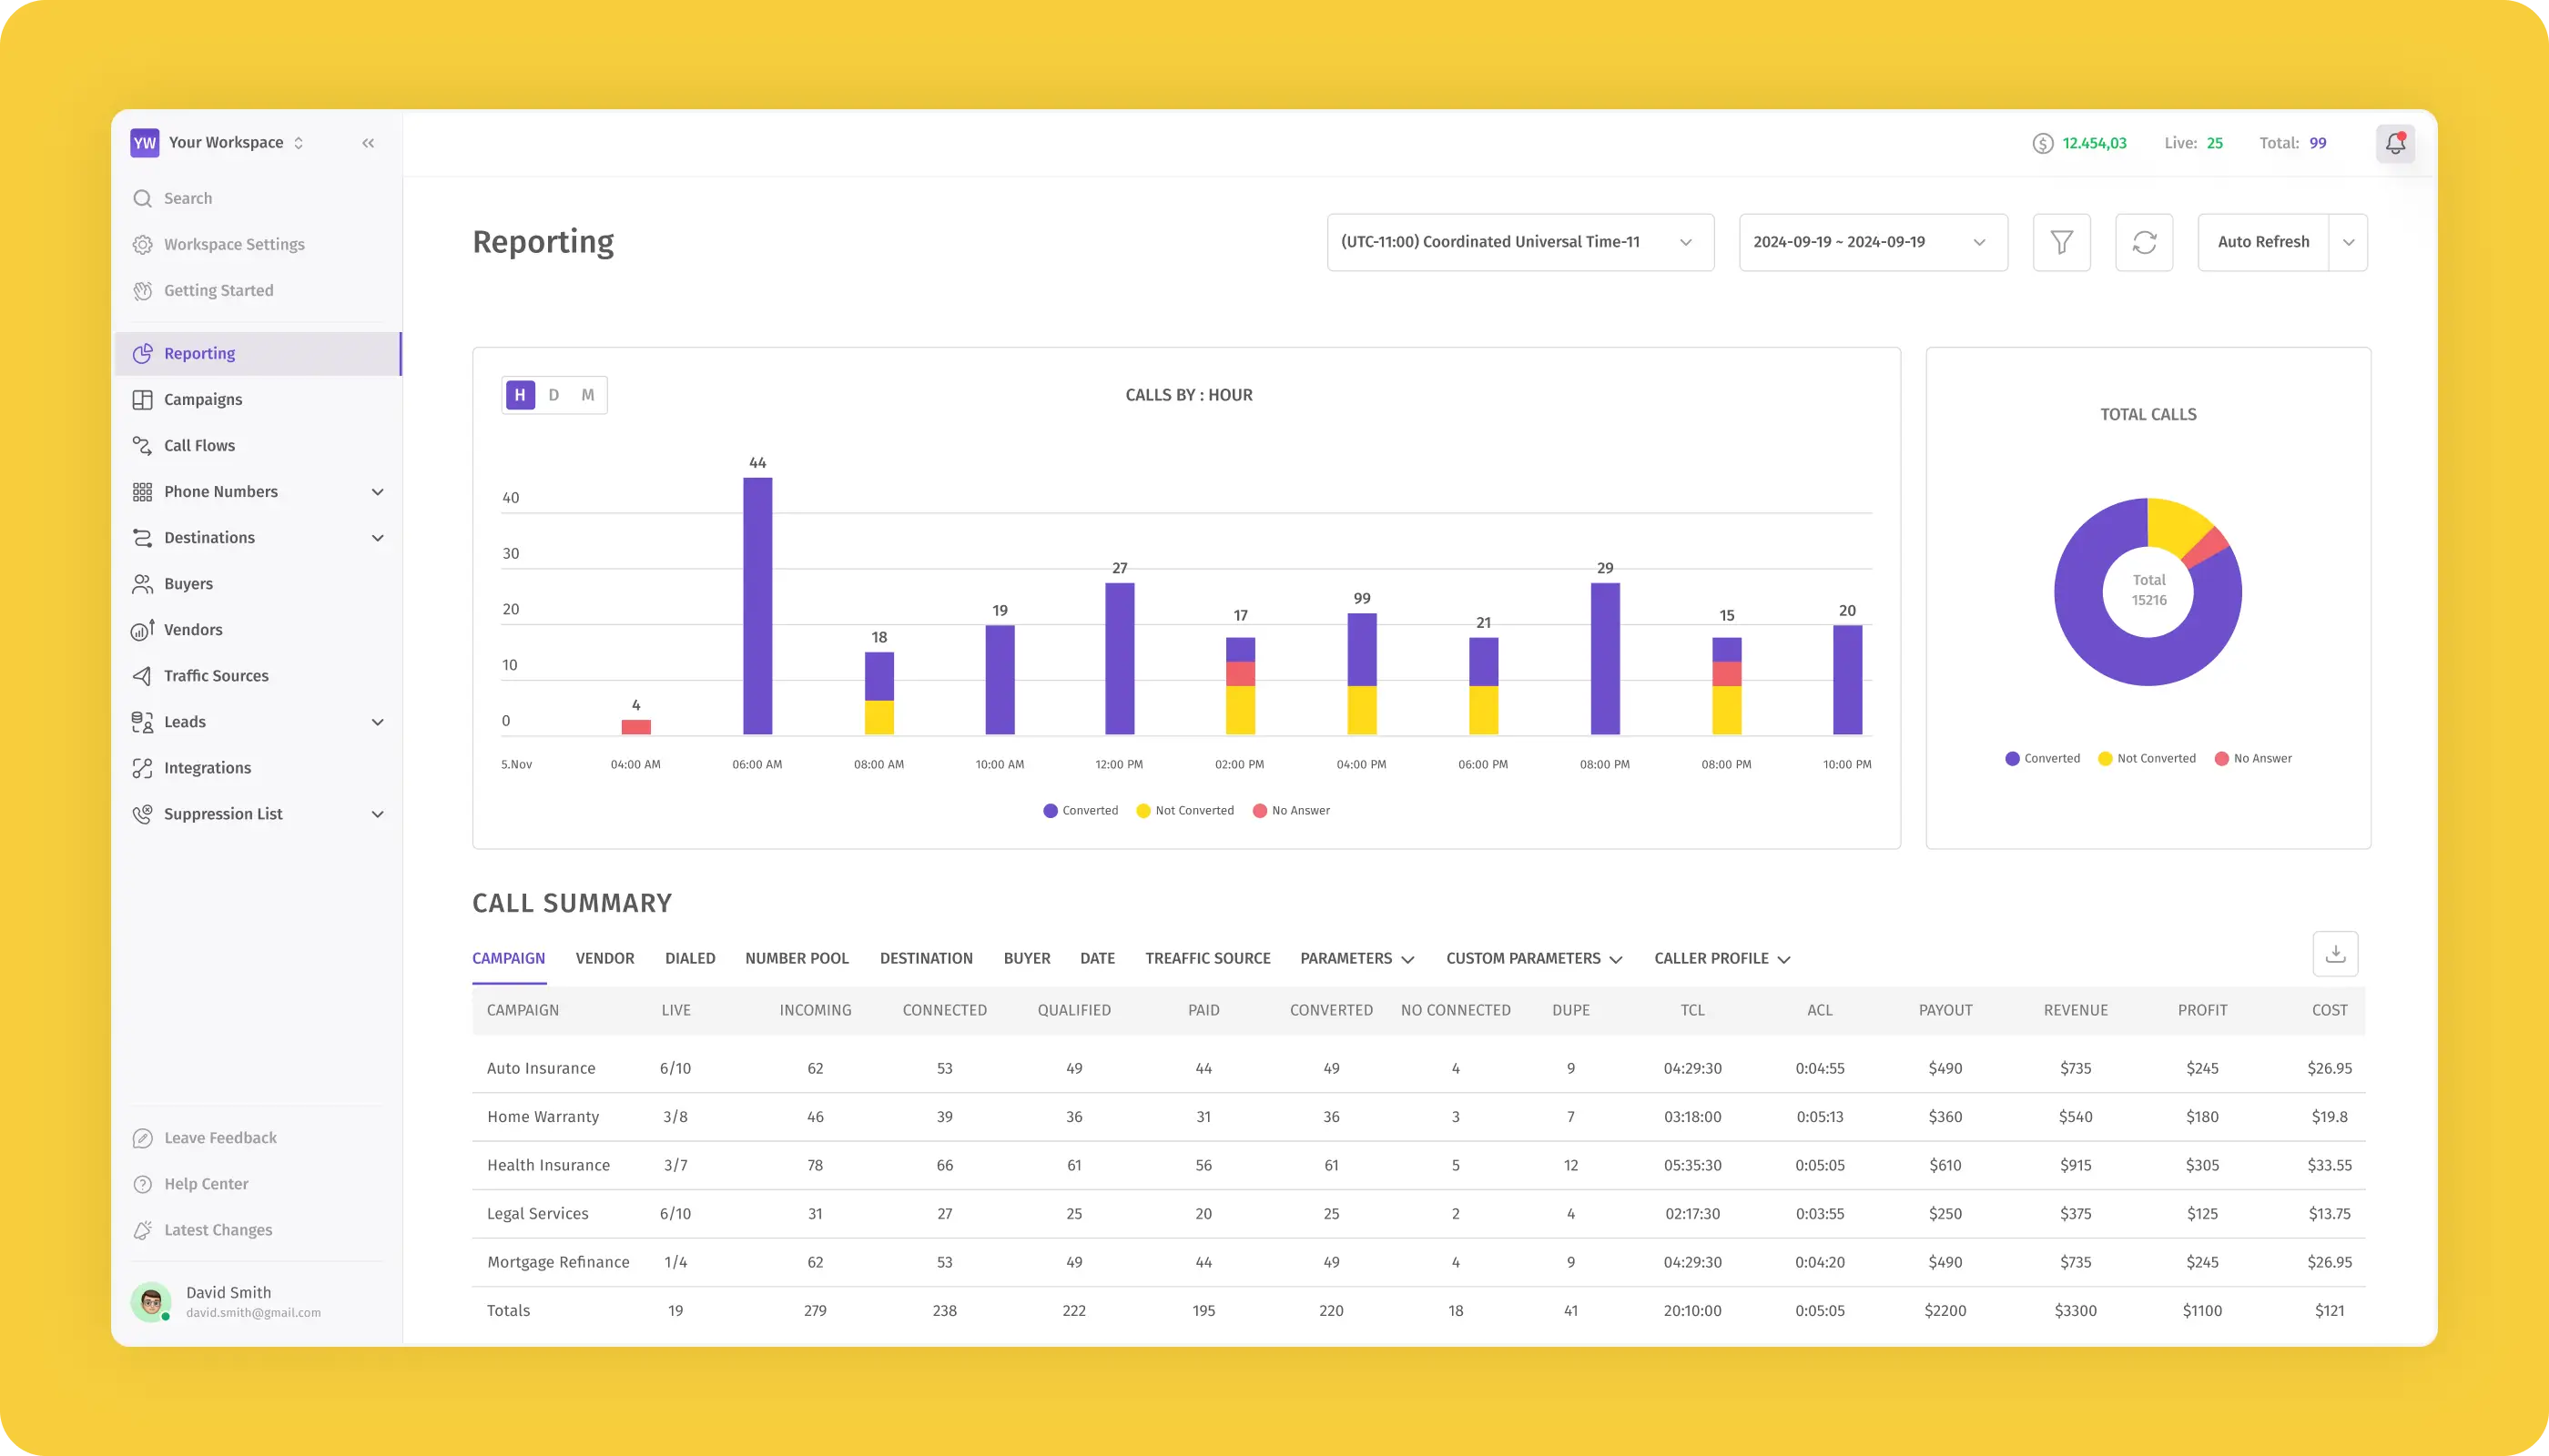The width and height of the screenshot is (2549, 1456).
Task: Click the notification bell icon
Action: [x=2395, y=143]
